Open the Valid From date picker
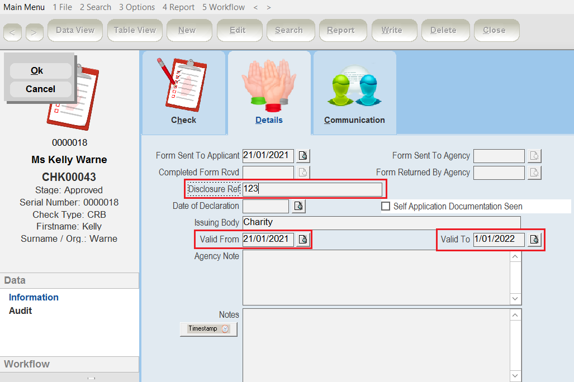Viewport: 574px width, 382px height. 302,239
